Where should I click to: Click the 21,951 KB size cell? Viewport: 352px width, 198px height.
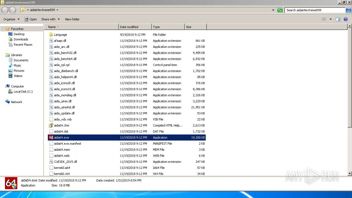[x=198, y=107]
